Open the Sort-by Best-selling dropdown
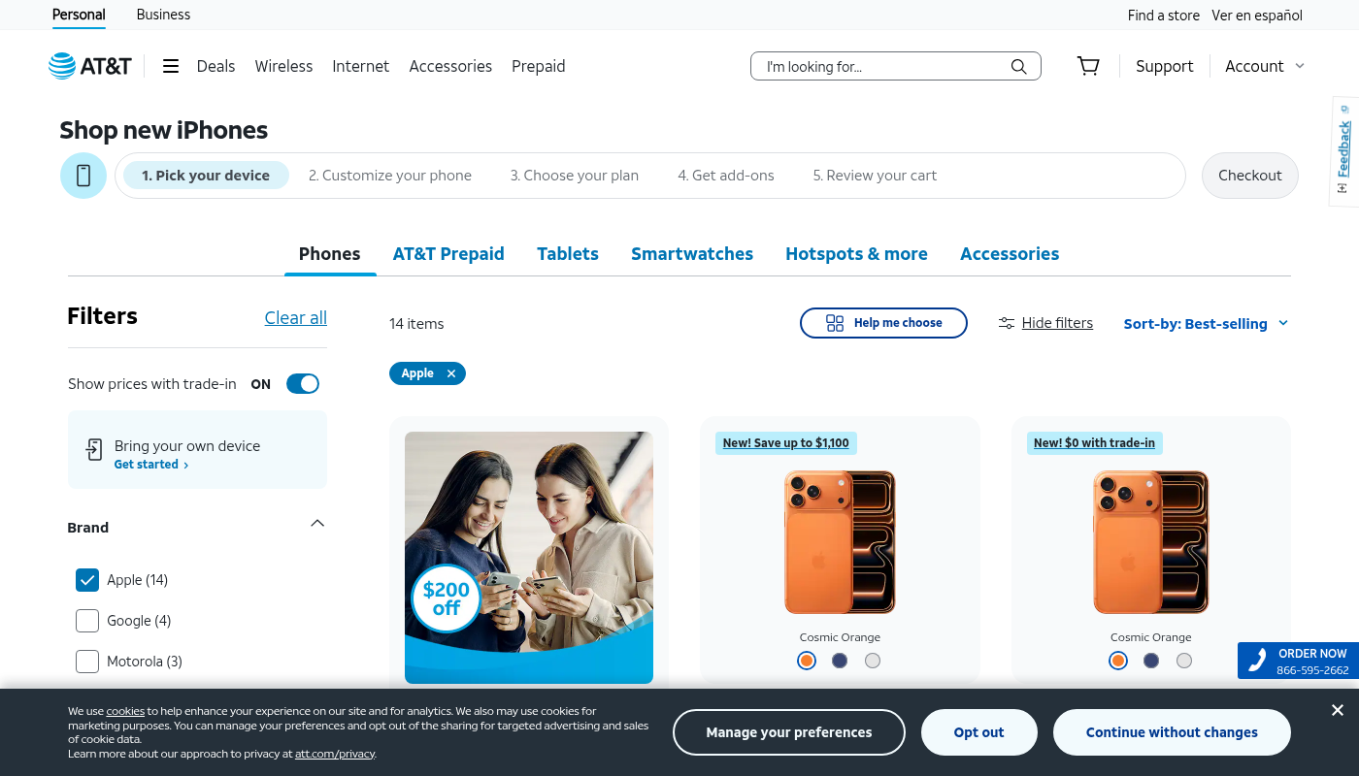 (x=1207, y=324)
